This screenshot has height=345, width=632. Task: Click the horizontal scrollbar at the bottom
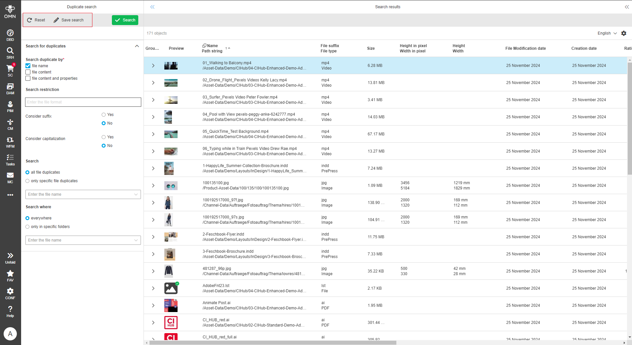tap(271, 343)
